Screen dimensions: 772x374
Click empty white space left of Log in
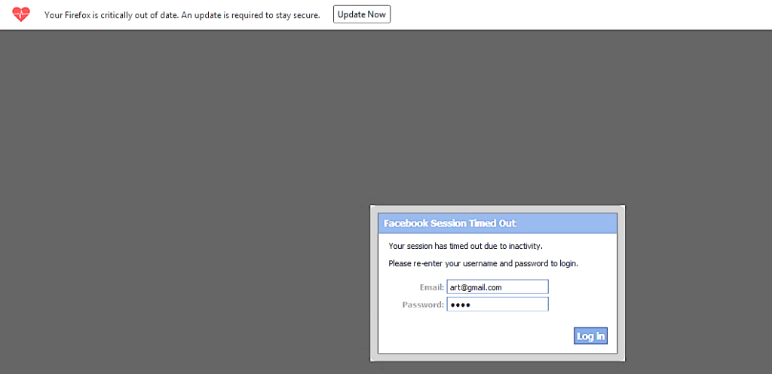(x=475, y=336)
